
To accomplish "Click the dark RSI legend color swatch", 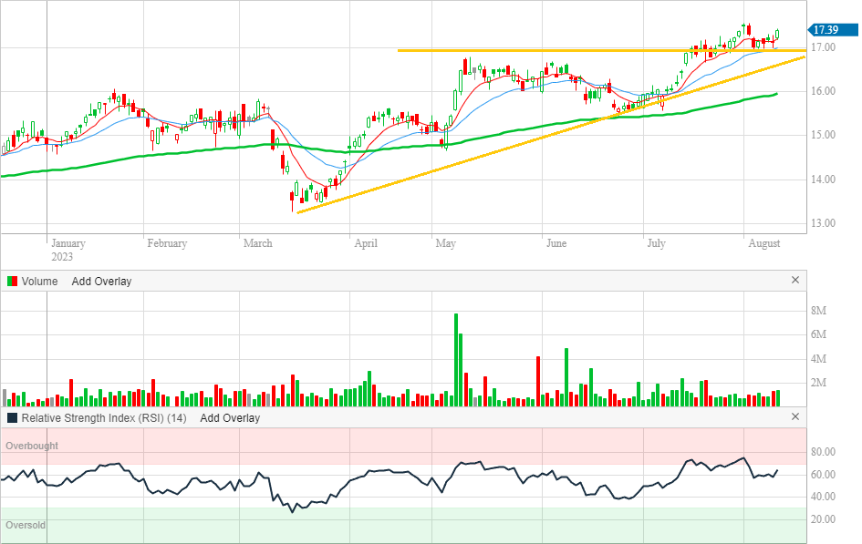I will point(12,418).
